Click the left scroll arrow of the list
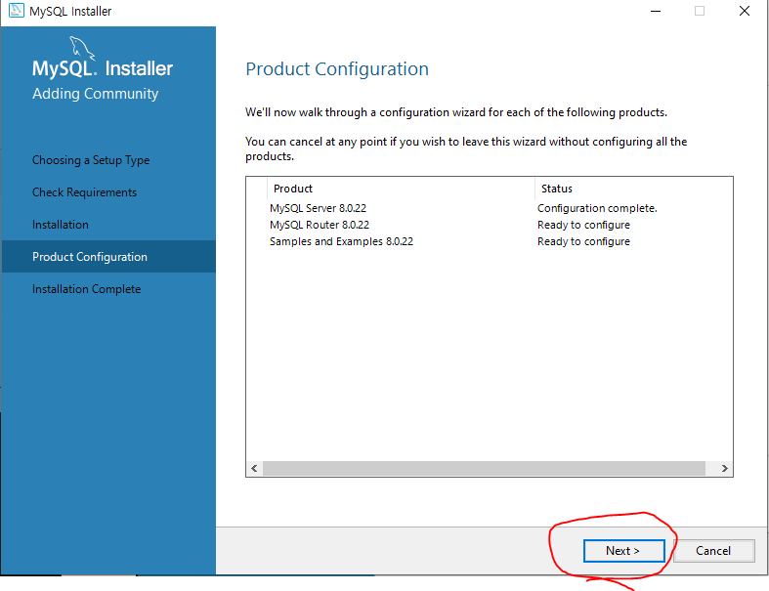Screen dimensions: 769x591 254,468
